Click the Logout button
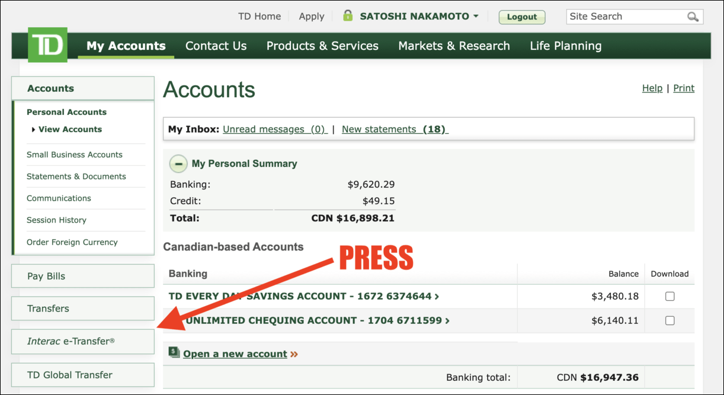The height and width of the screenshot is (395, 724). [x=521, y=17]
